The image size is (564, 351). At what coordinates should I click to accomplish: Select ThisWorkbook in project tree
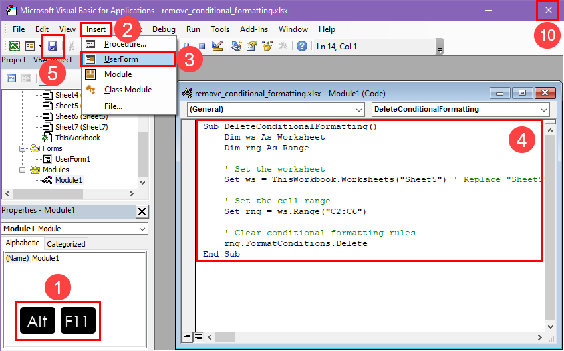coord(77,138)
